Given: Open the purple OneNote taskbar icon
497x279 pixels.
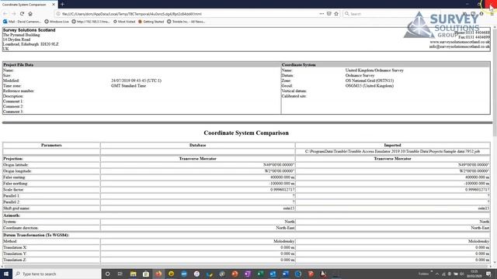Looking at the screenshot, I should click(248, 274).
